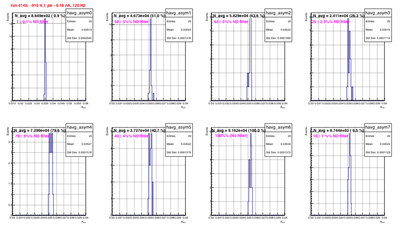Click the N_avg = 3.727e+04 label
This screenshot has width=398, height=229.
tap(139, 131)
